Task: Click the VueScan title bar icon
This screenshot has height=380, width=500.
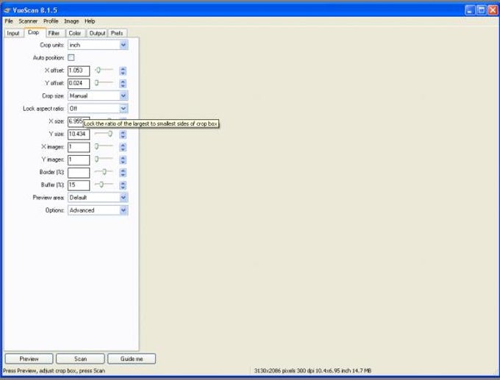Action: 7,10
